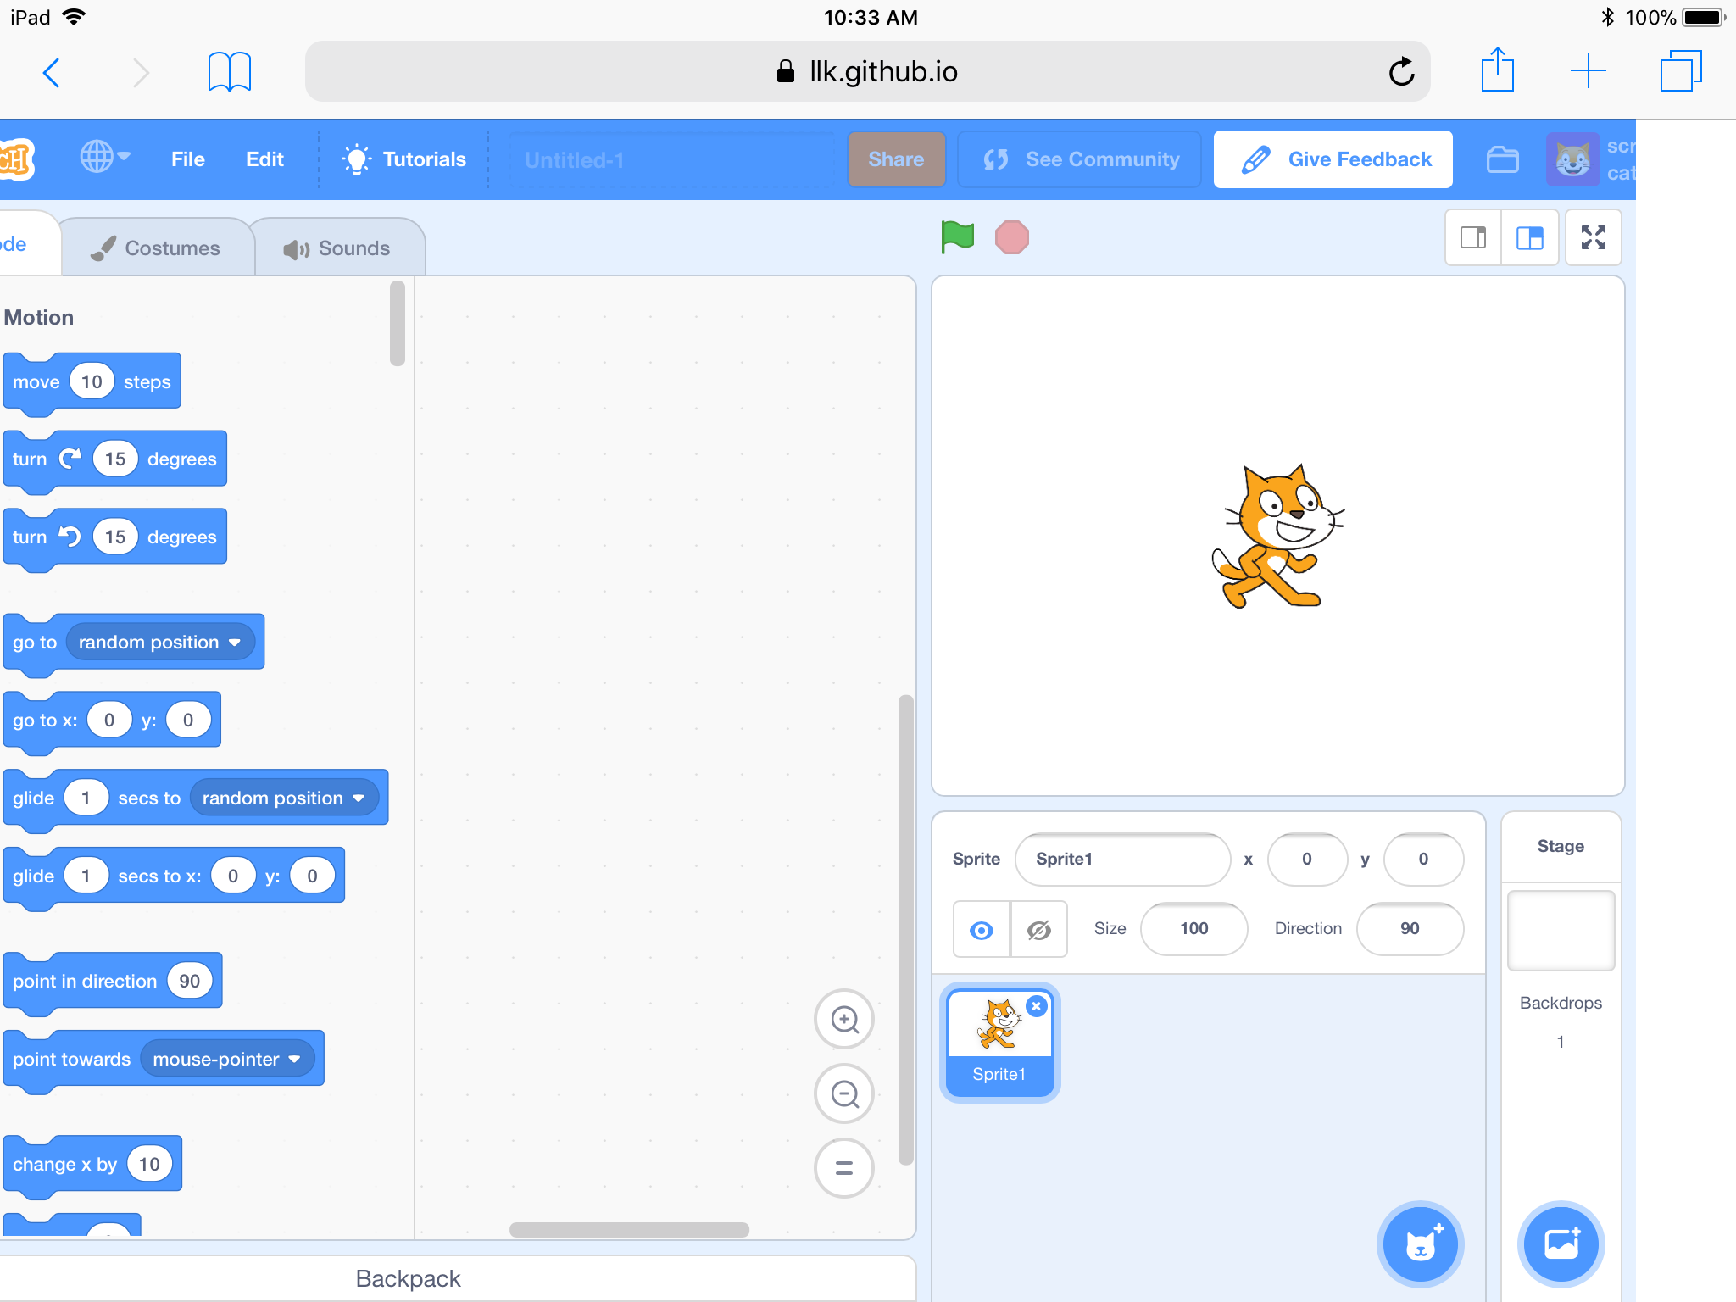Click the Choose a Backdrop button

1561,1244
